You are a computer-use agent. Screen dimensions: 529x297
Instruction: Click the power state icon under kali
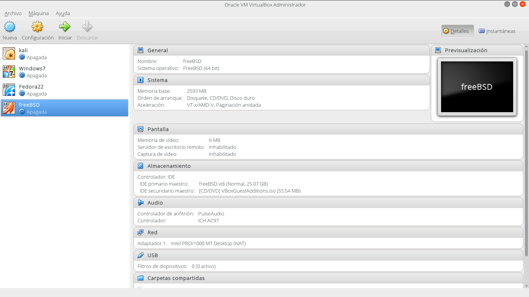22,57
